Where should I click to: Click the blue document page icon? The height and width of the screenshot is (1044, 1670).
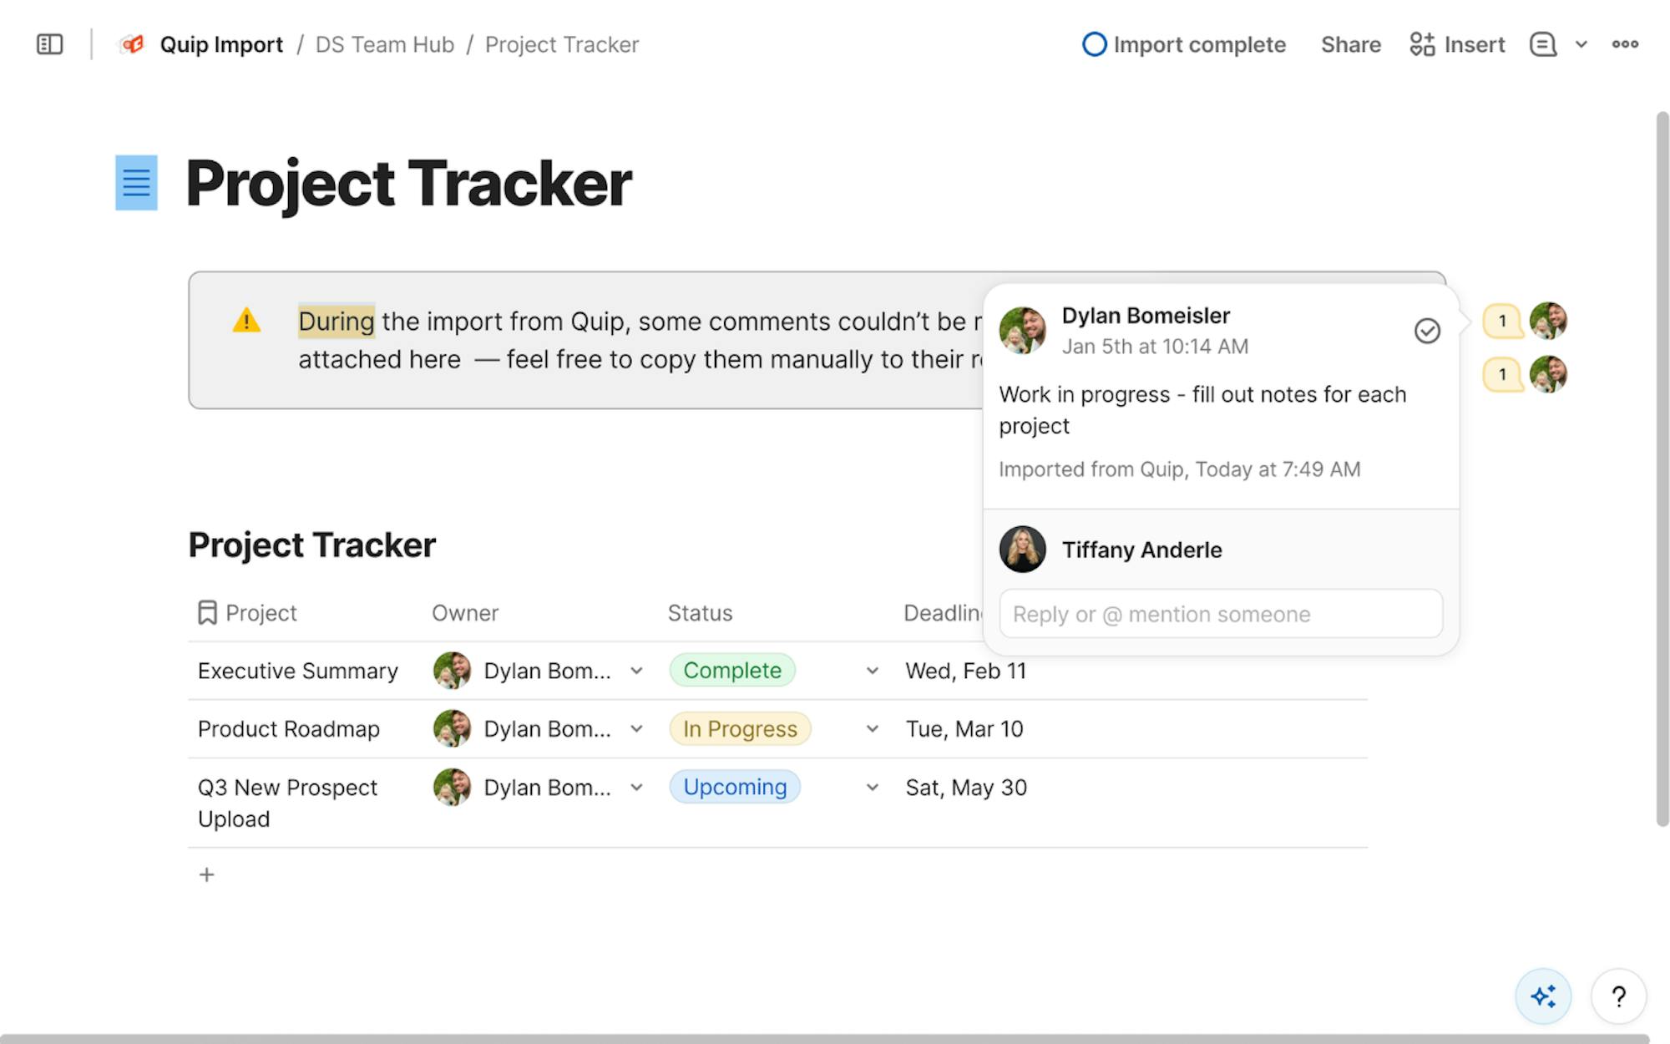(136, 182)
